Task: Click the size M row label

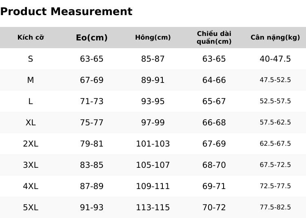Action: 31,80
